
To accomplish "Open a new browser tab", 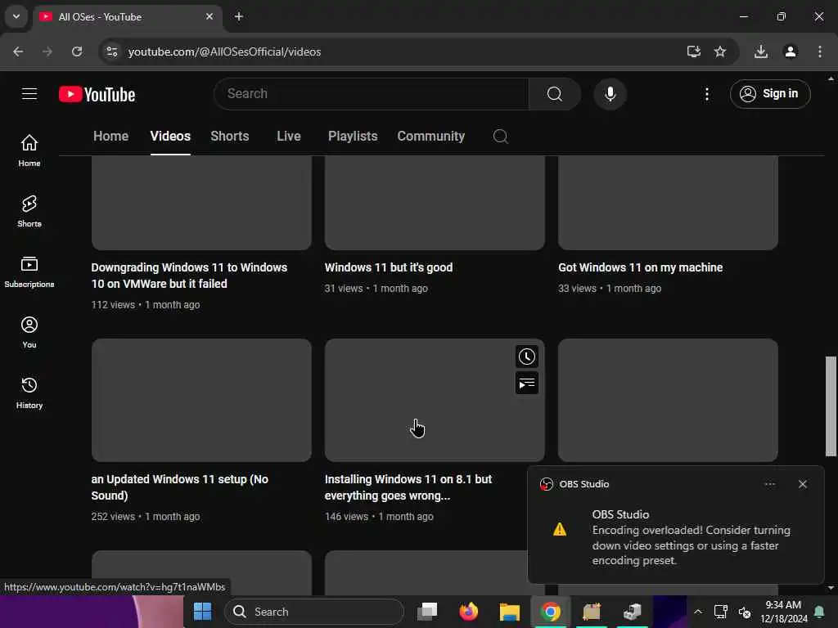I will tap(239, 17).
